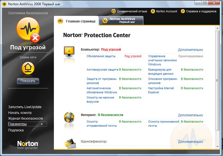The width and height of the screenshot is (223, 156).
Task: Click the Показать button
Action: (28, 81)
